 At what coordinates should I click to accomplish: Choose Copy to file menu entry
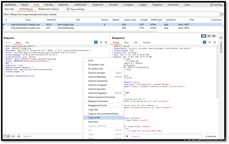tap(104, 118)
